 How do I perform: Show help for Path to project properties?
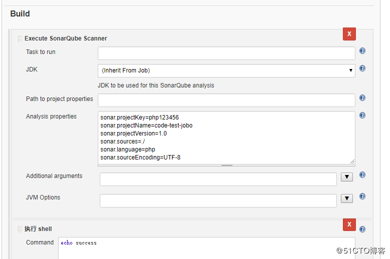(x=362, y=98)
